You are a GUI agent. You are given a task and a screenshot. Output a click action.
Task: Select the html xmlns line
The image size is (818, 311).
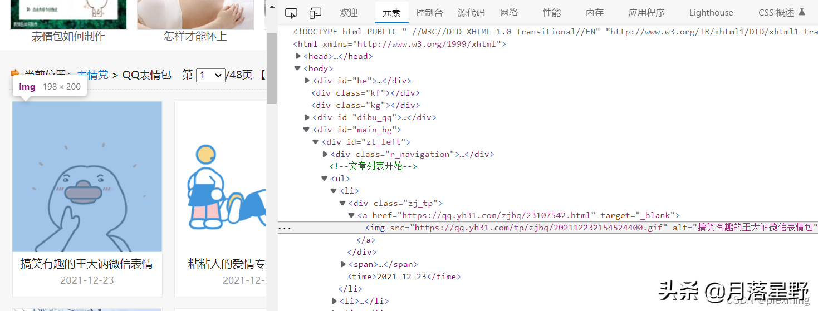click(x=399, y=44)
